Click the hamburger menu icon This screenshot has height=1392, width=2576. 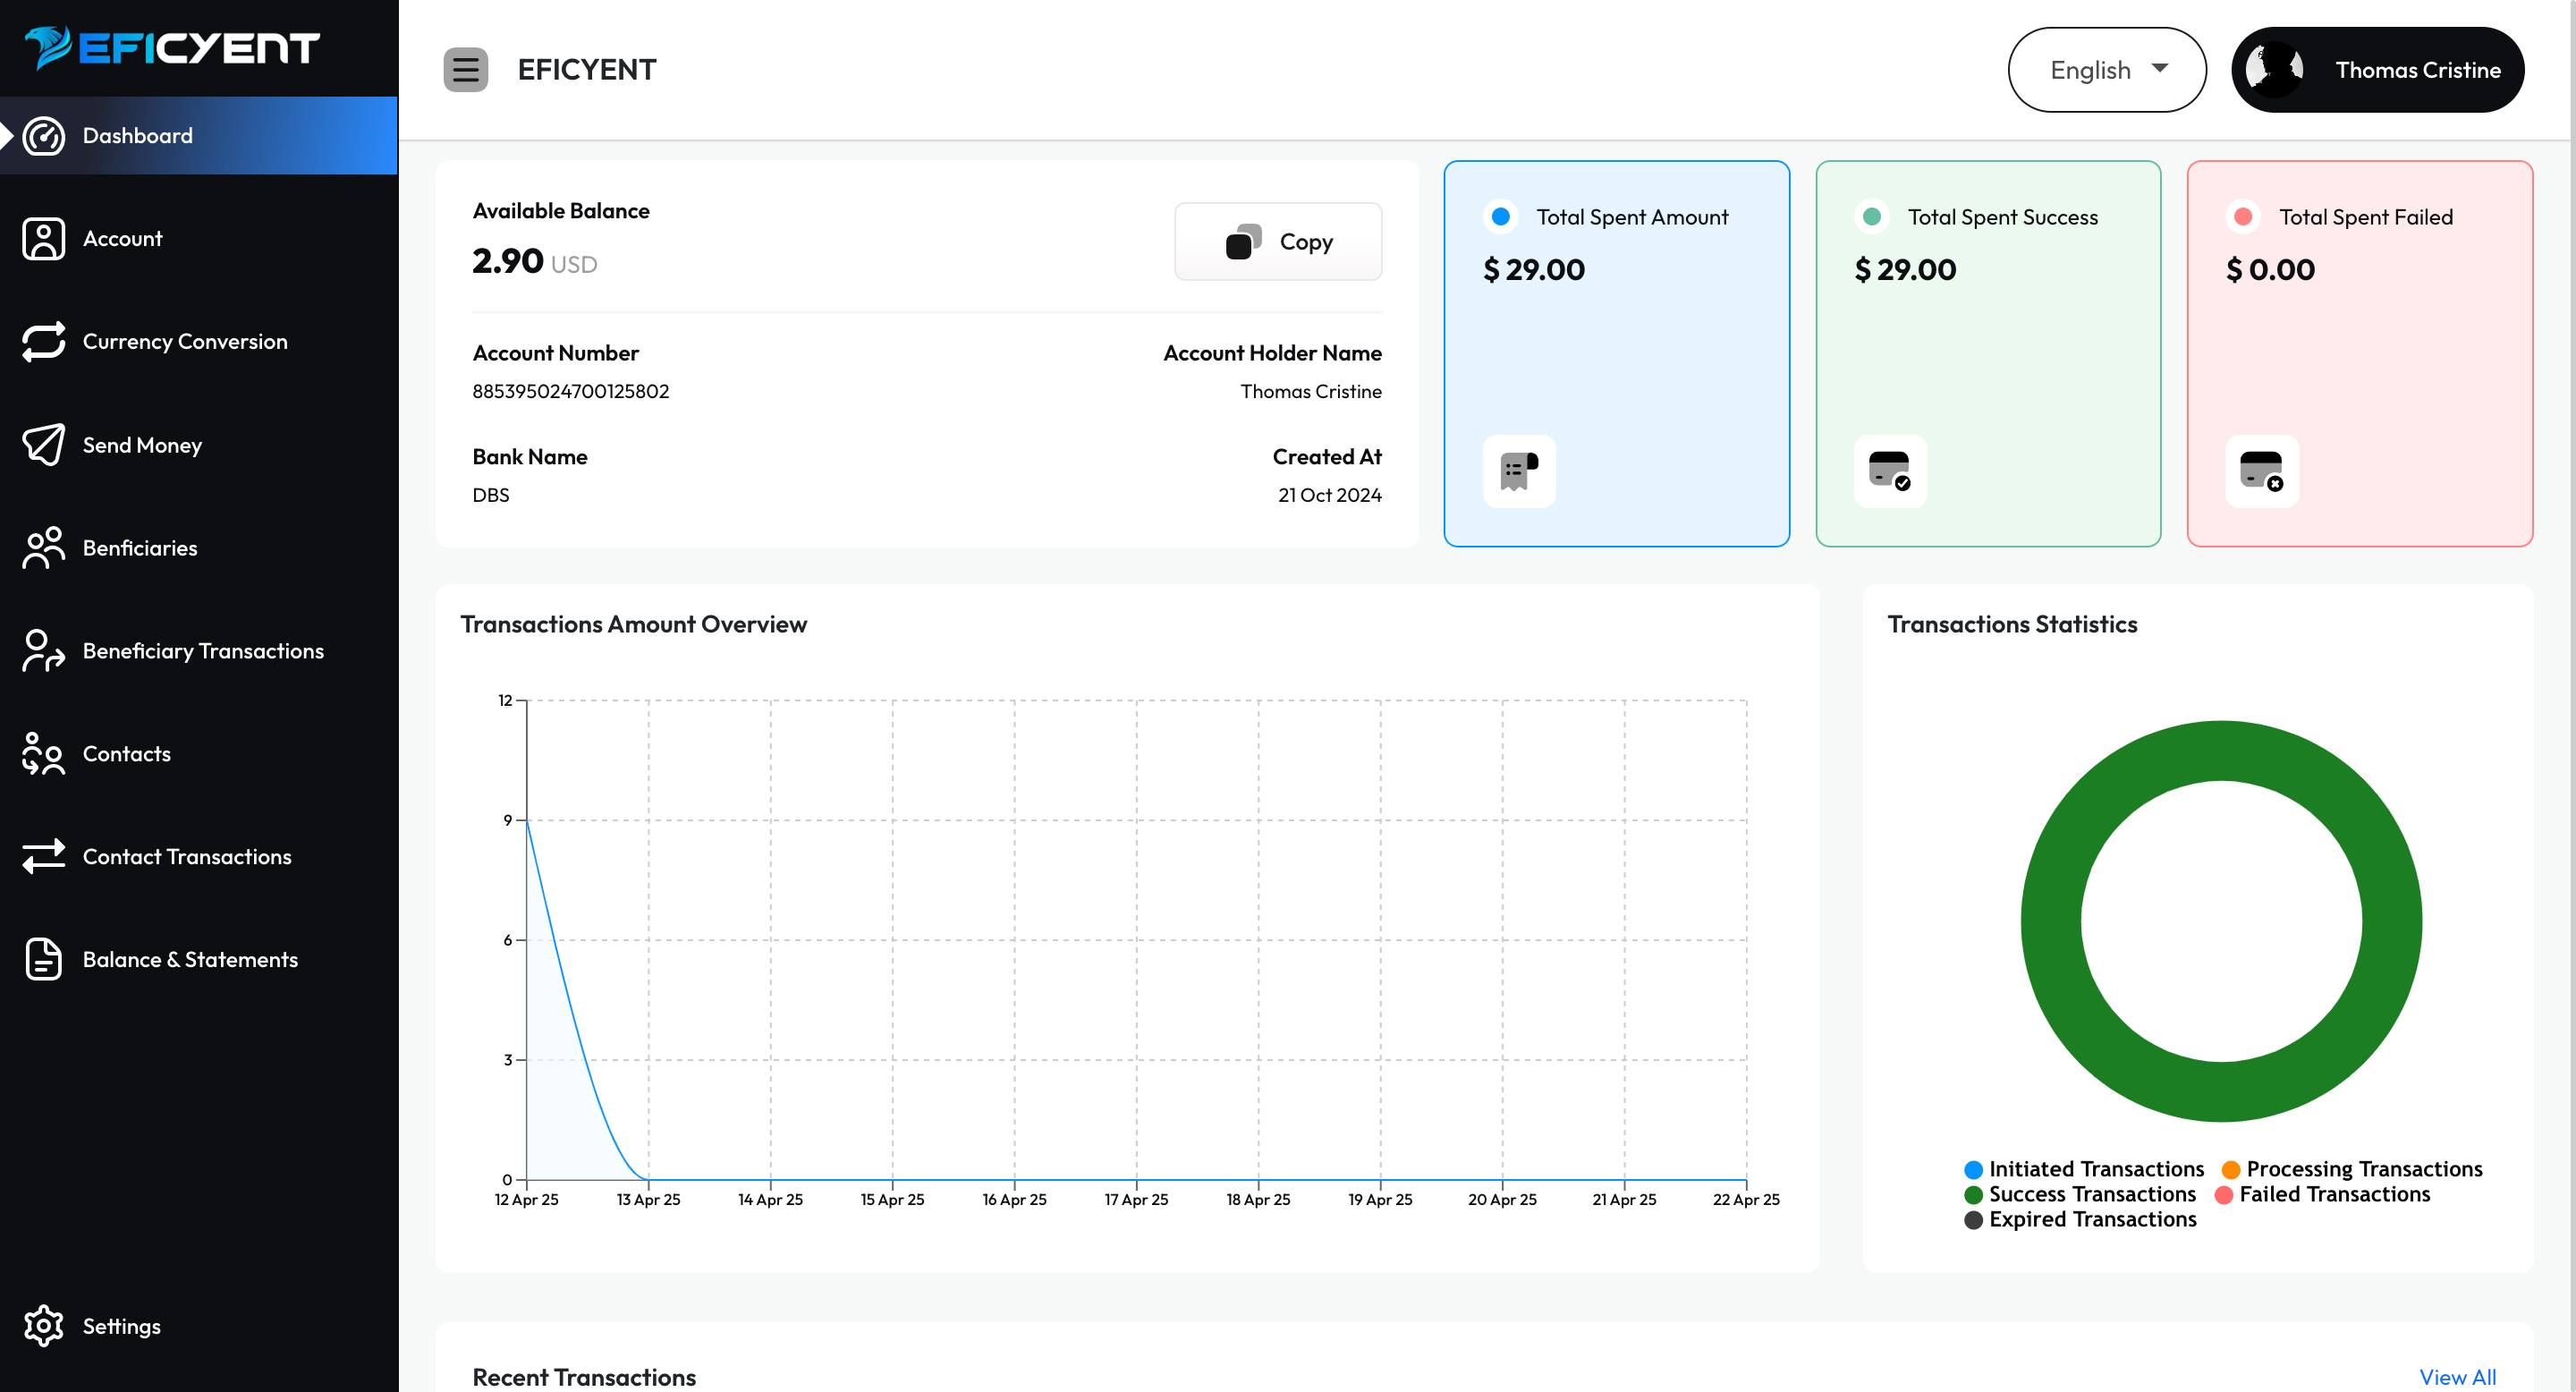point(465,70)
